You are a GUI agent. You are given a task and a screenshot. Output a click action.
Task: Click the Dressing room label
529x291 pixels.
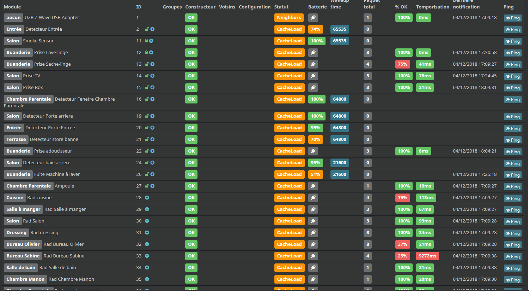point(17,233)
